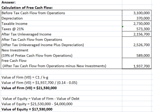153x112 pixels.
Task: Click '(After Tax Unleveraged Income Plus Depreciation)' text
Action: [43, 45]
